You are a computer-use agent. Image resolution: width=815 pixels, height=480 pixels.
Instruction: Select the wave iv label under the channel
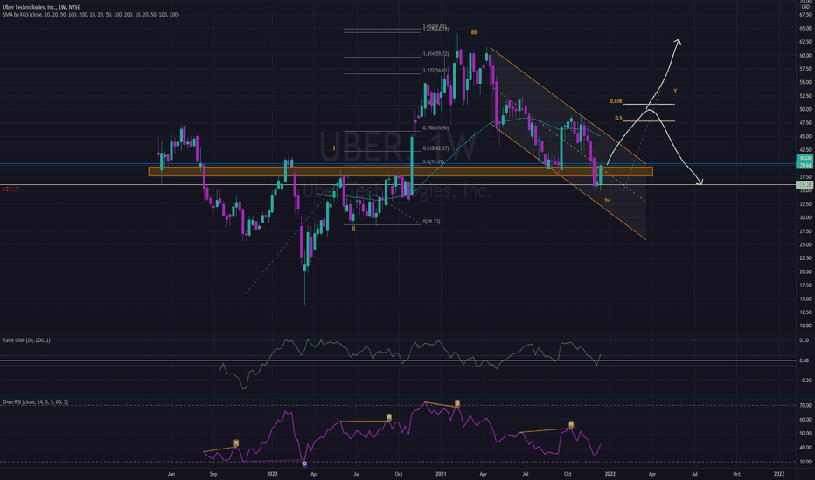click(x=607, y=201)
